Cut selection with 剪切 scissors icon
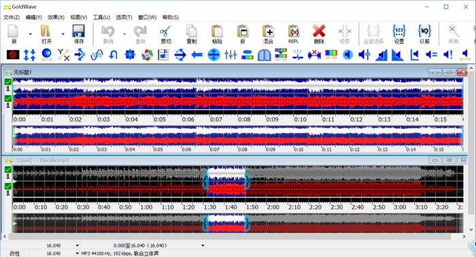 (166, 34)
